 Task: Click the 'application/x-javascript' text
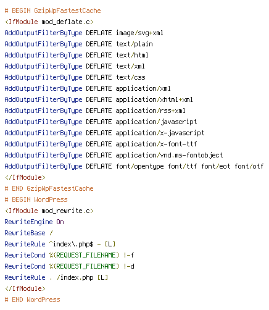(x=160, y=133)
